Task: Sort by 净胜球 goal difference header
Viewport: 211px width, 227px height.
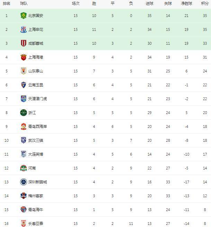Action: tap(186, 3)
